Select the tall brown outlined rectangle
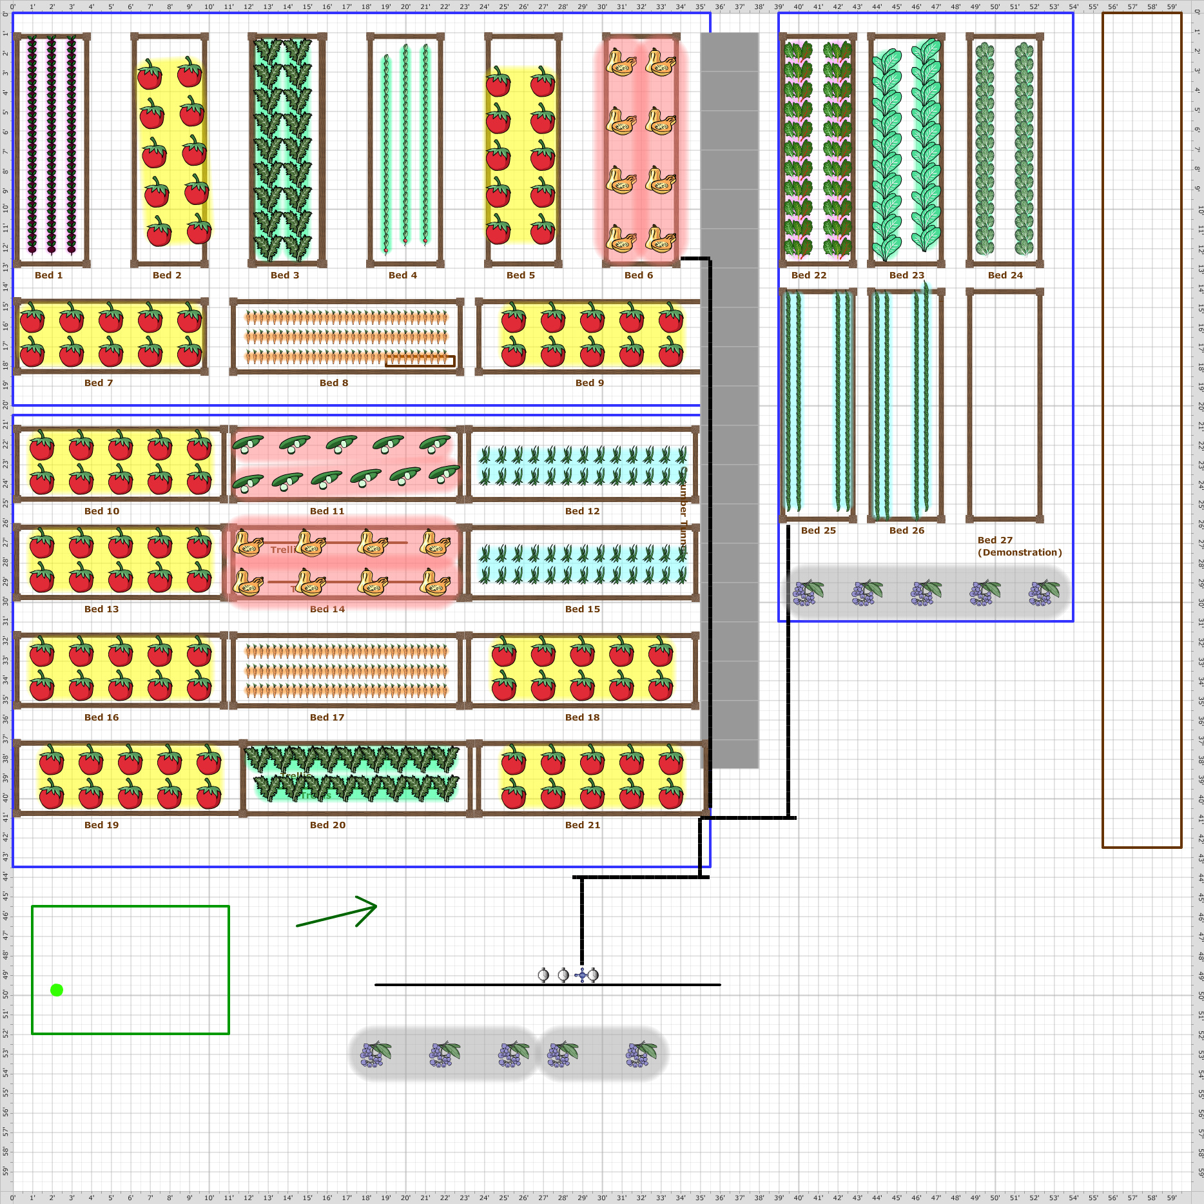1204x1204 pixels. point(1141,430)
